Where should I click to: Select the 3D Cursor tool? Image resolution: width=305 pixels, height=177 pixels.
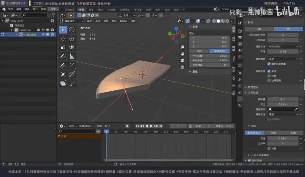[72, 29]
